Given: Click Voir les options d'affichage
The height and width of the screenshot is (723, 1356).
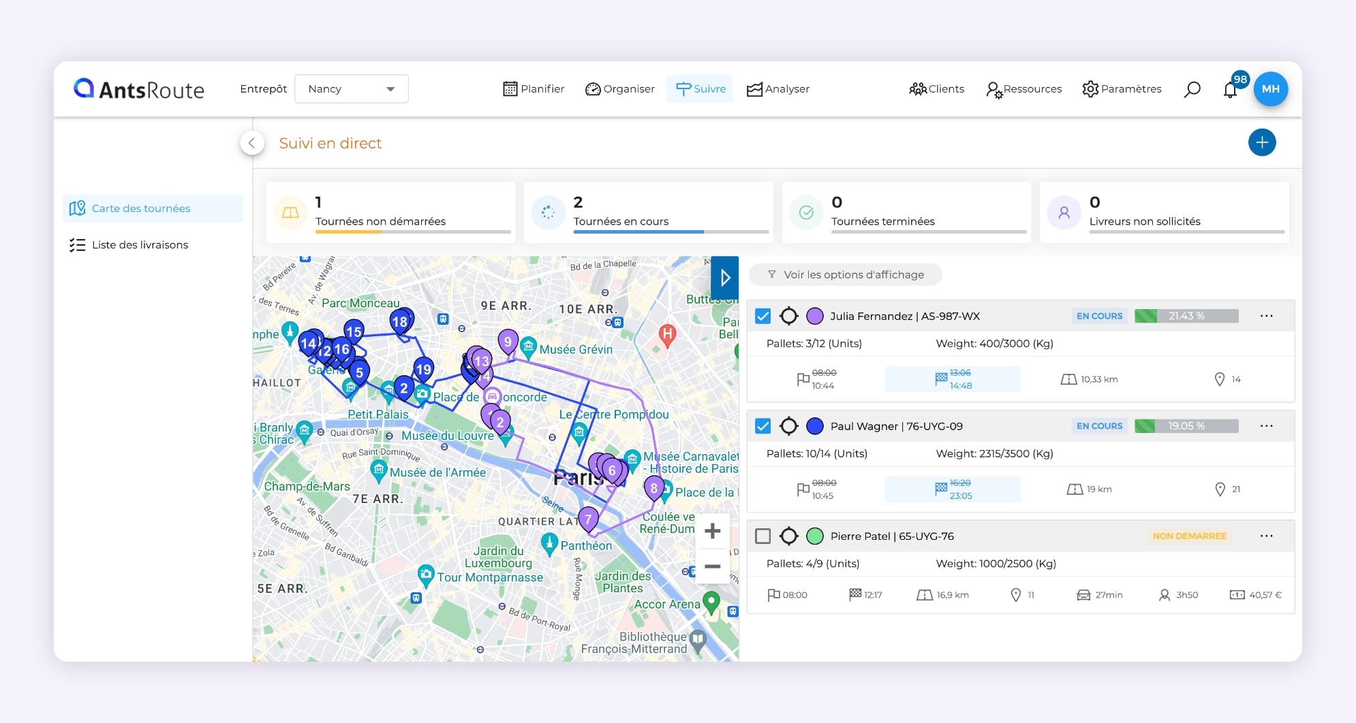Looking at the screenshot, I should point(846,274).
